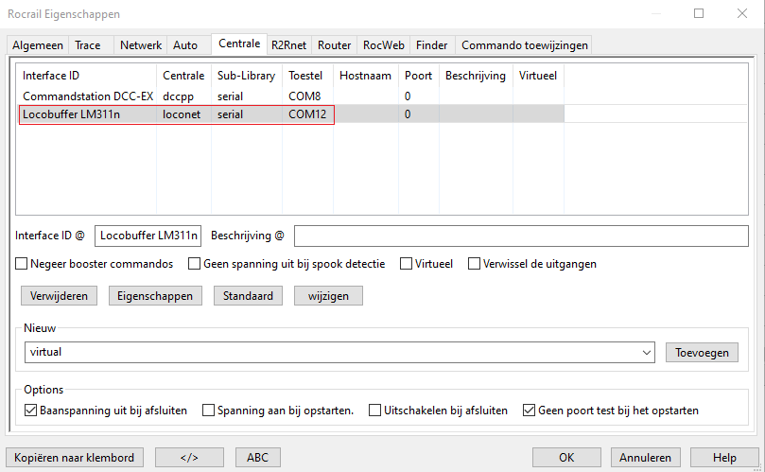Select Commandstation DCC-EX row
765x472 pixels.
88,96
